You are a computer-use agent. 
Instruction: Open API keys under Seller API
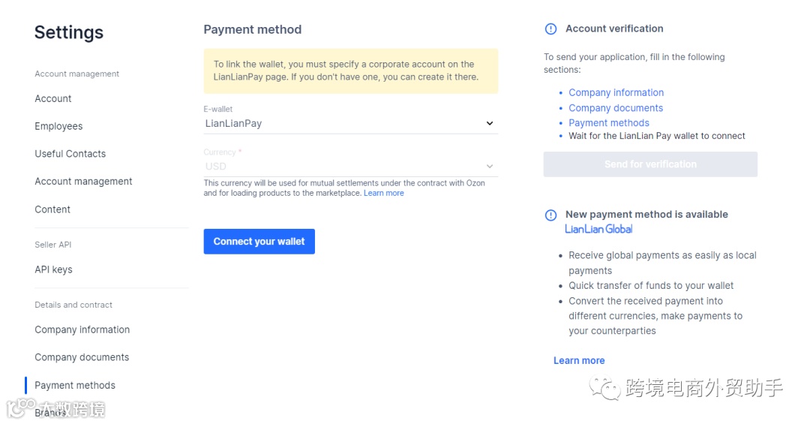tap(53, 269)
